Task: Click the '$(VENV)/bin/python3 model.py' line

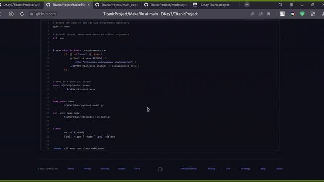Action: click(84, 105)
